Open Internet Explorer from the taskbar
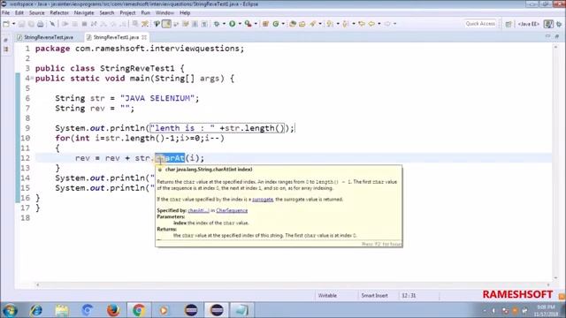The height and width of the screenshot is (318, 566). (x=36, y=310)
